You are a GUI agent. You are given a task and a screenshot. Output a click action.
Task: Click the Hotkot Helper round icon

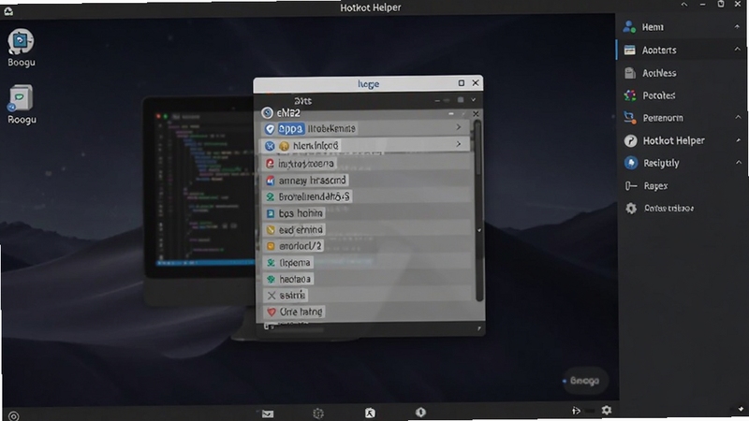630,140
